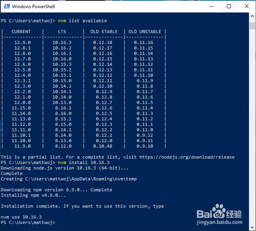The height and width of the screenshot is (231, 256).
Task: Click version 0.9.12 in the table
Action: pos(145,135)
